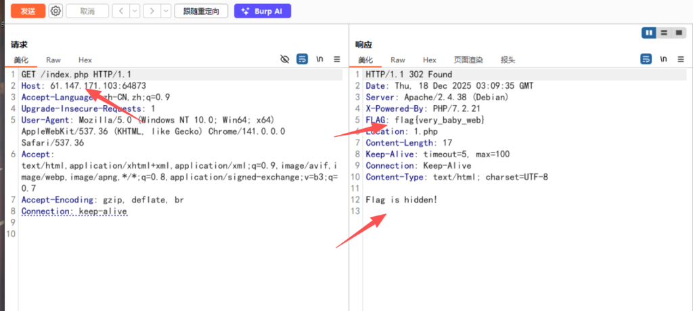This screenshot has height=311, width=693.
Task: Open the Repeater settings gear
Action: click(x=56, y=11)
